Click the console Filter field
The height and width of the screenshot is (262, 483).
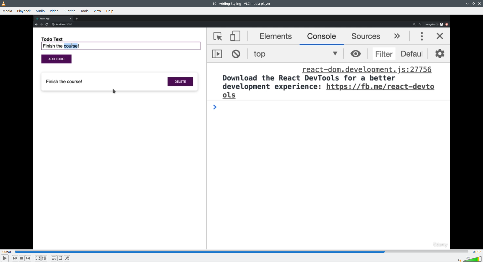(x=384, y=54)
